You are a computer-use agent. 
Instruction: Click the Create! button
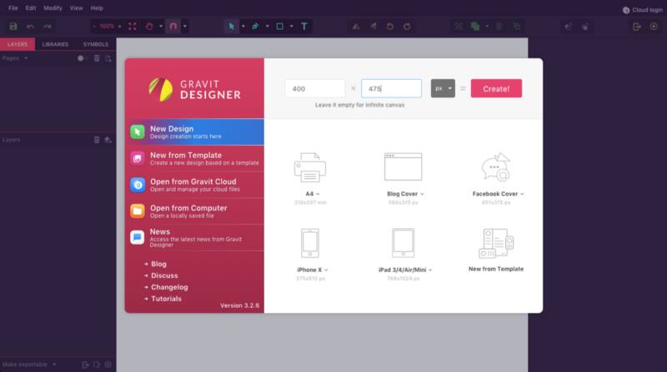click(496, 89)
